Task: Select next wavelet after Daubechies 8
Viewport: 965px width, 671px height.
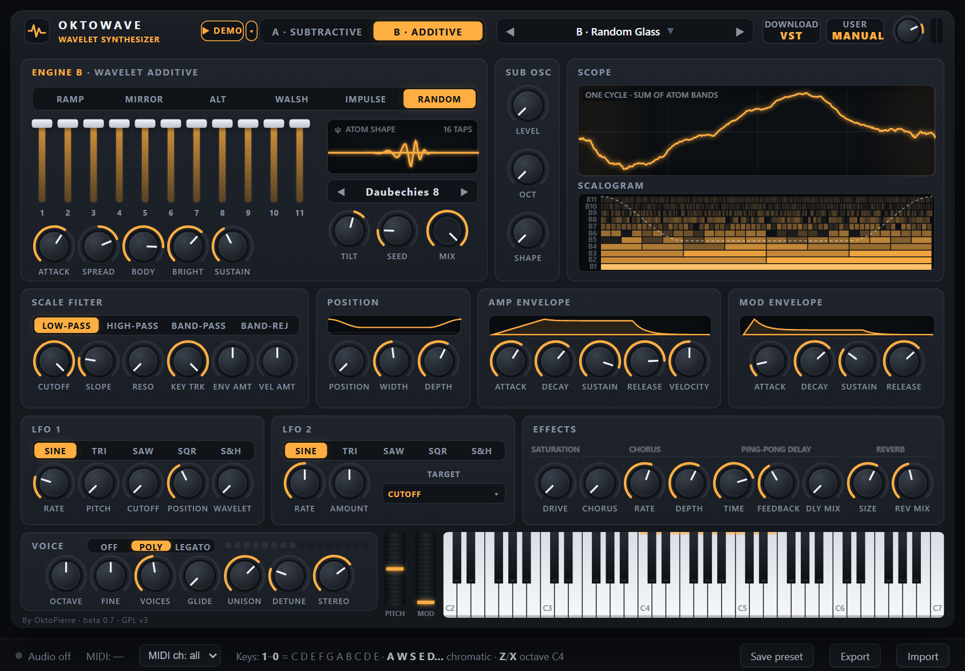Action: point(464,192)
